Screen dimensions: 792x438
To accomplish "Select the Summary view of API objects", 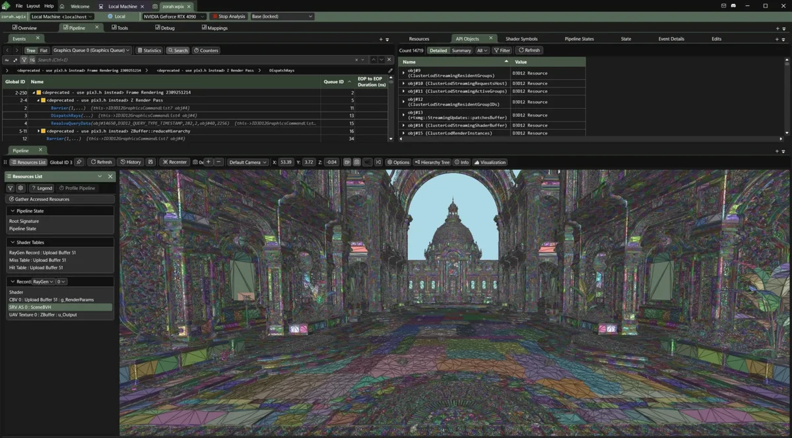I will pyautogui.click(x=461, y=50).
